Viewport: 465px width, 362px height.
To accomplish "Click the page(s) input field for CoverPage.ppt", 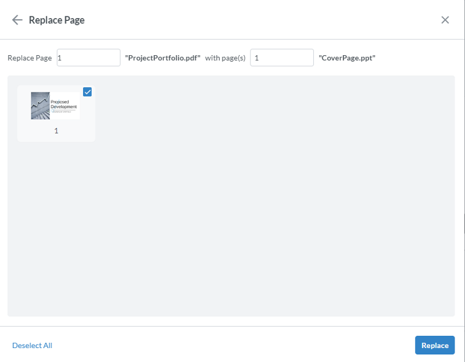I will coord(282,58).
